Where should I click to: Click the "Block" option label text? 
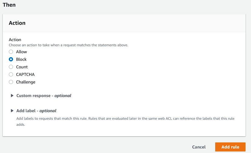(22, 59)
